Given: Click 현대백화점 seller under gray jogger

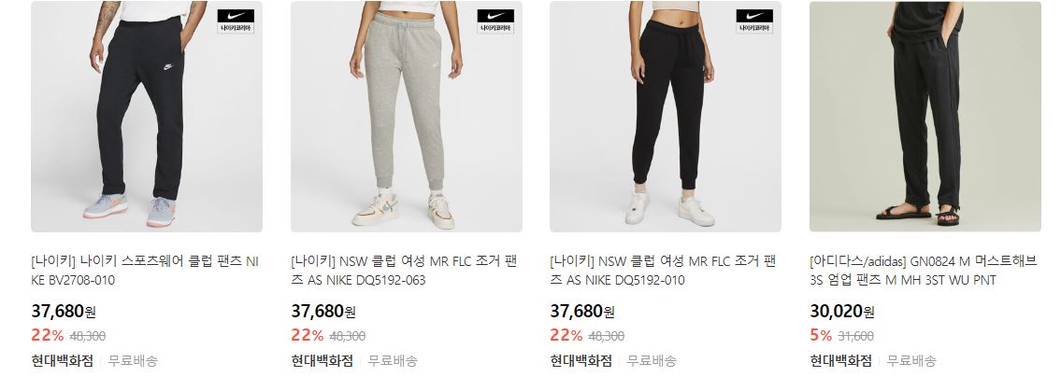Looking at the screenshot, I should coord(323,361).
